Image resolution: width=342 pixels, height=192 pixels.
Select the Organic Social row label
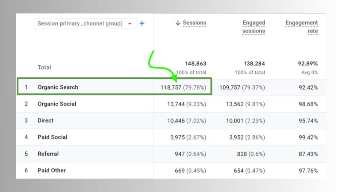pos(57,104)
